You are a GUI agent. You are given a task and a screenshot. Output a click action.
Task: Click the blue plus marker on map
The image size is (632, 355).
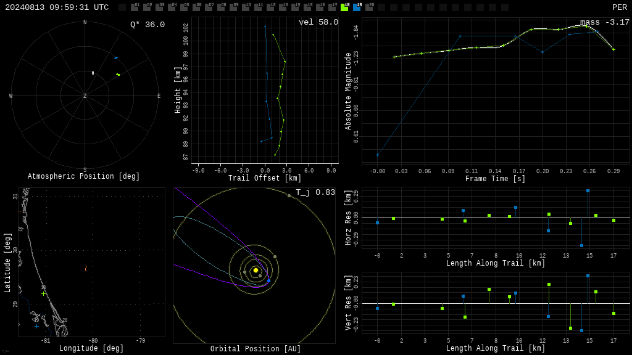(36, 327)
